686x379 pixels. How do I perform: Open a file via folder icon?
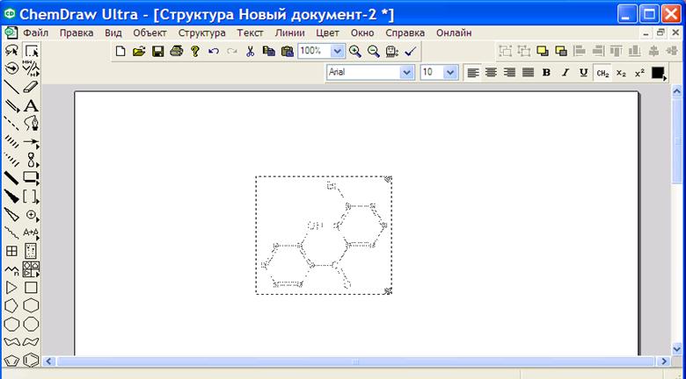tap(139, 51)
